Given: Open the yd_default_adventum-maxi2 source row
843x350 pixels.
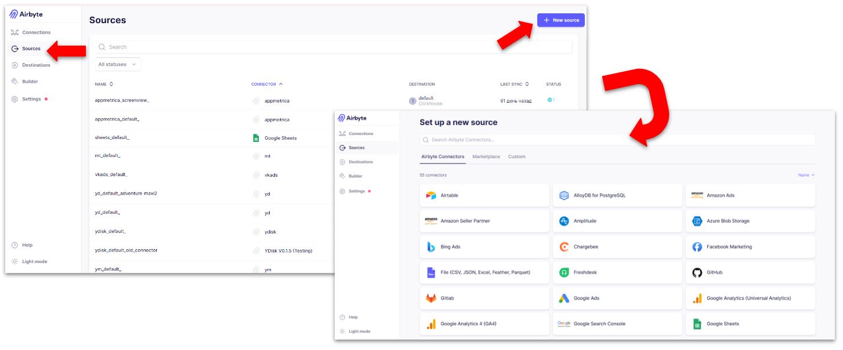Looking at the screenshot, I should pyautogui.click(x=126, y=193).
